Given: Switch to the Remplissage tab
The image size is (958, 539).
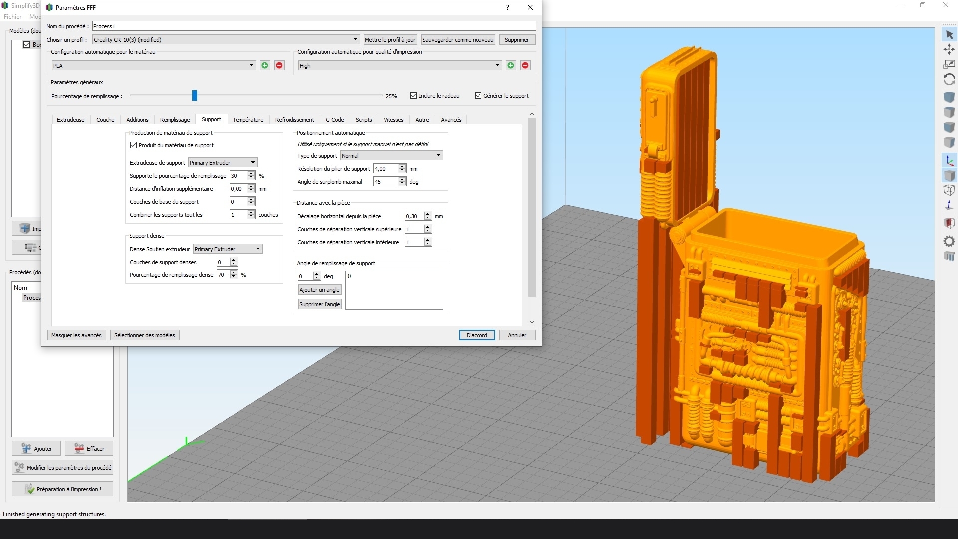Looking at the screenshot, I should [x=175, y=120].
